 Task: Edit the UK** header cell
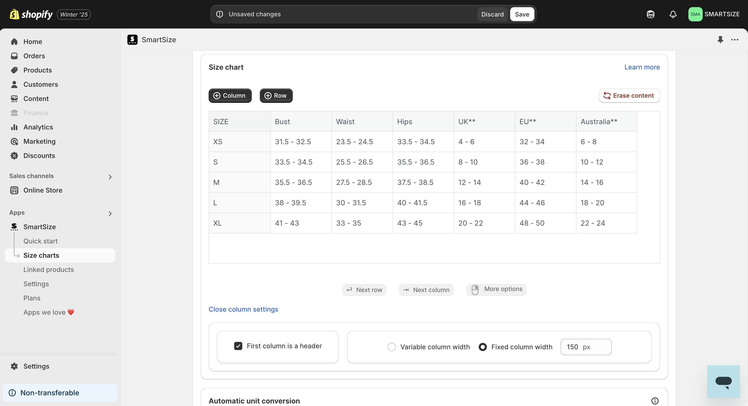click(484, 122)
